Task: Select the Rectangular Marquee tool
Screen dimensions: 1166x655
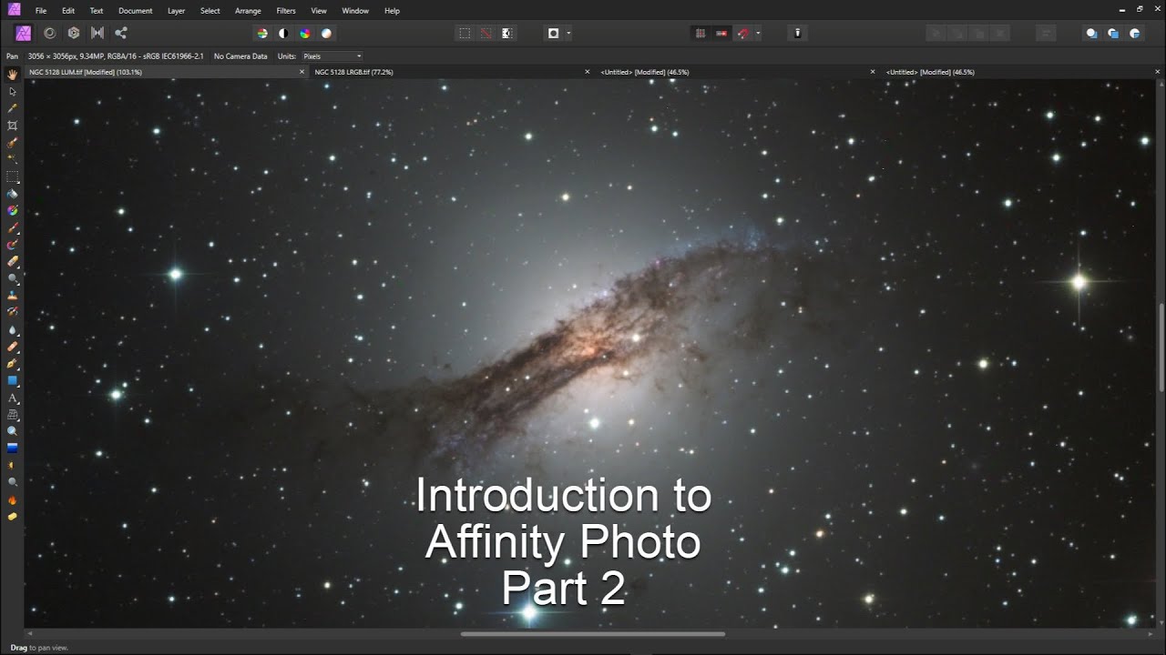Action: (13, 176)
